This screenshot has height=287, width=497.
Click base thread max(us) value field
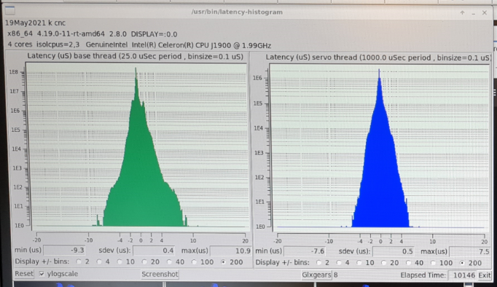pos(230,251)
